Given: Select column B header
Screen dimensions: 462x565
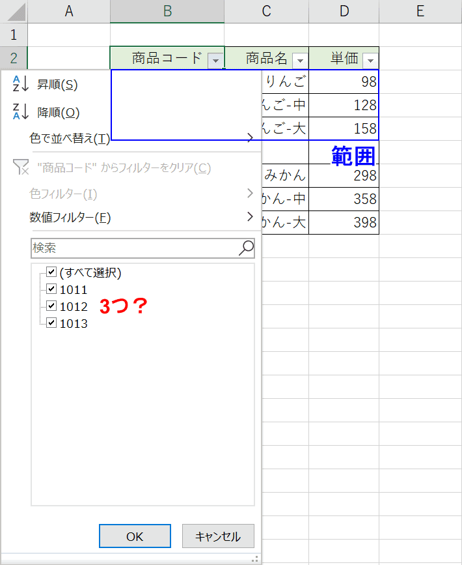Looking at the screenshot, I should click(167, 11).
